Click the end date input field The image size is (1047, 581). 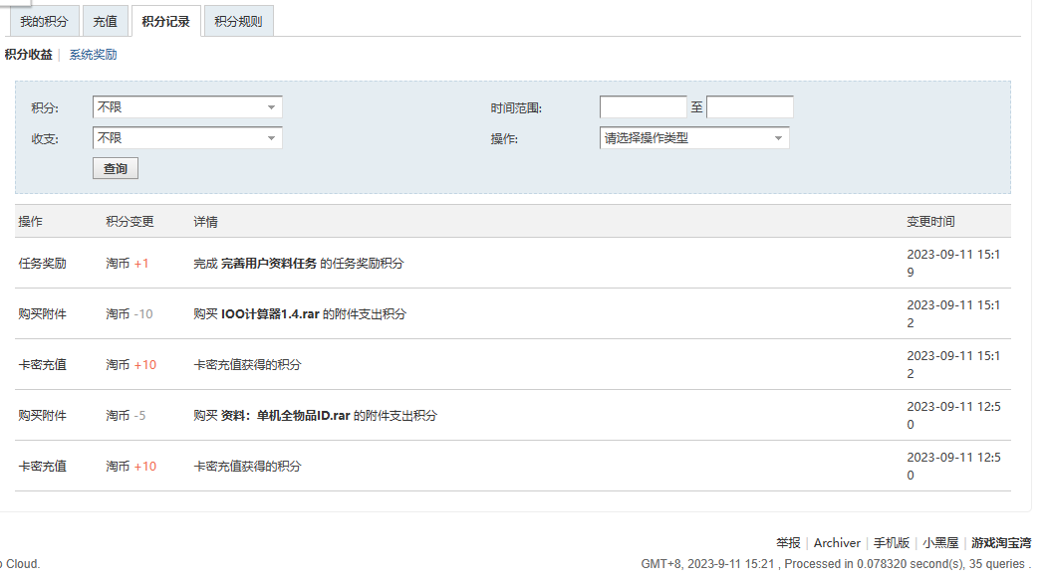749,107
